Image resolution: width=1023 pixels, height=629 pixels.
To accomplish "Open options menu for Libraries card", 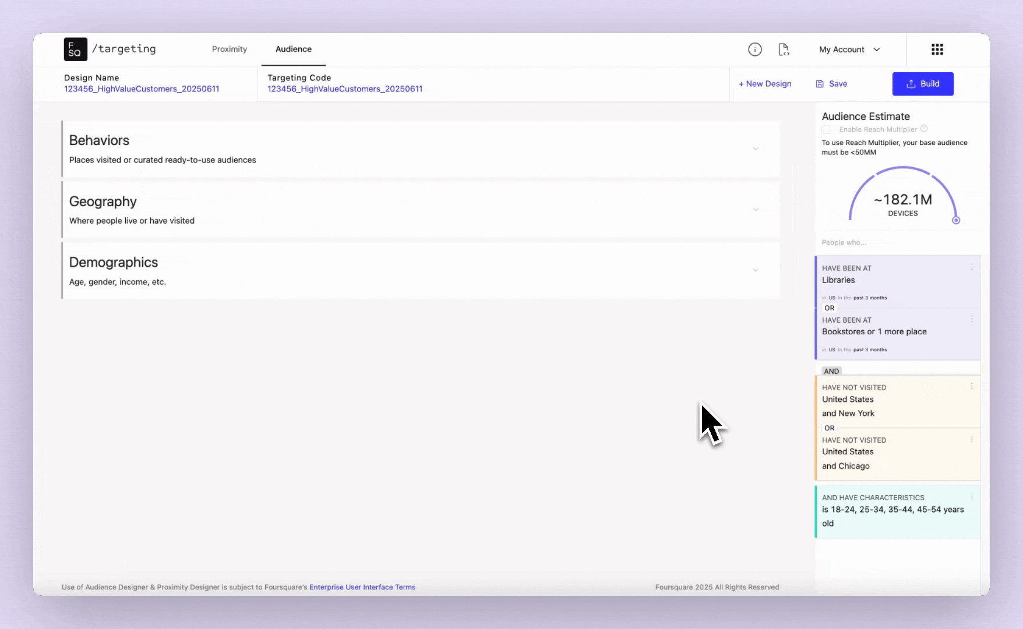I will point(972,267).
